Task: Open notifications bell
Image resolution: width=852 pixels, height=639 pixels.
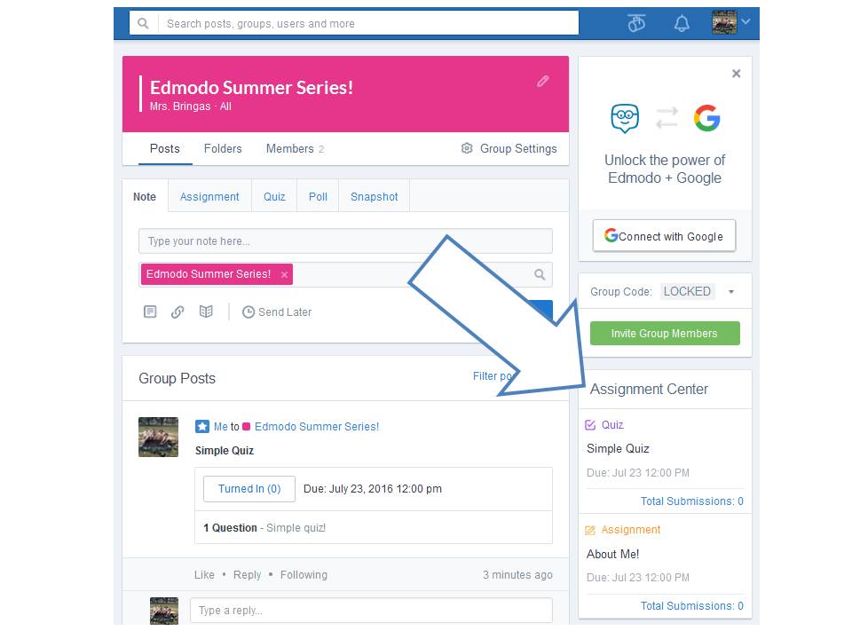Action: tap(682, 23)
